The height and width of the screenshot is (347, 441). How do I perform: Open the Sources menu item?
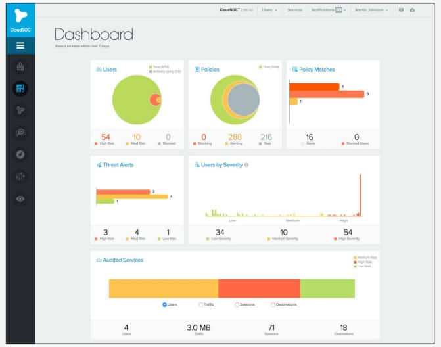[x=294, y=10]
